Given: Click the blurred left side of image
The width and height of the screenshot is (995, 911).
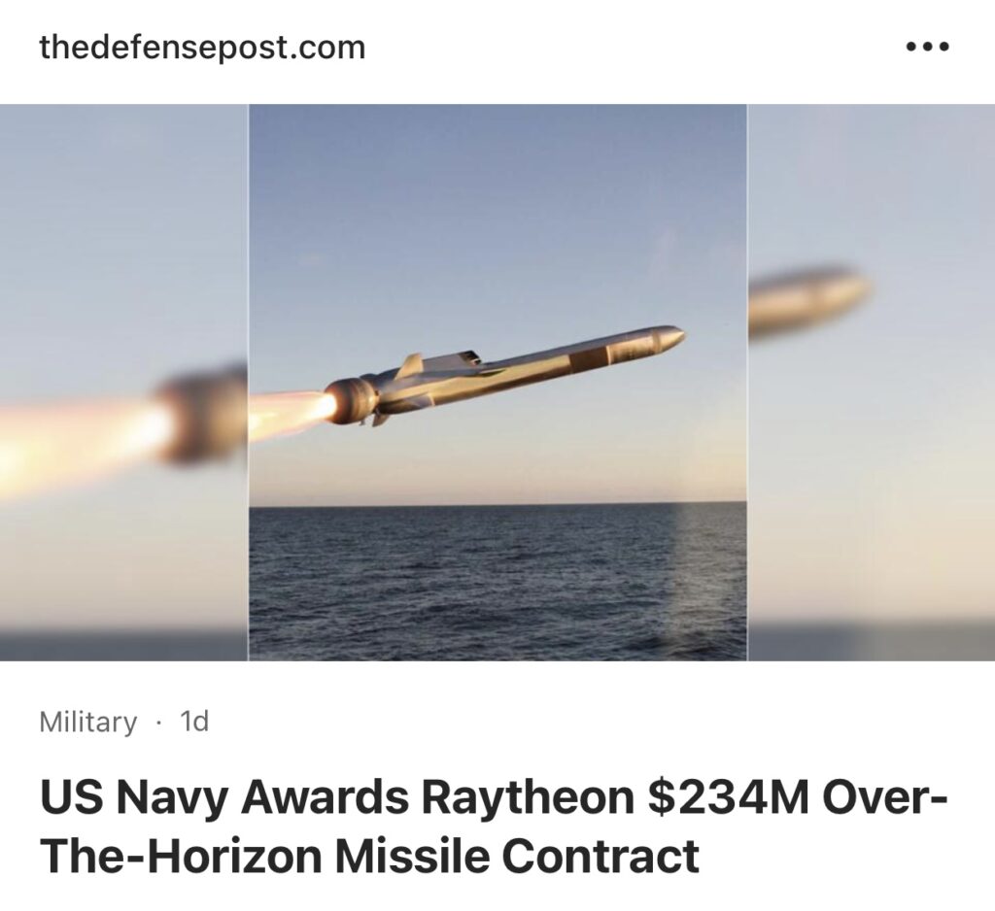Looking at the screenshot, I should pos(123,383).
